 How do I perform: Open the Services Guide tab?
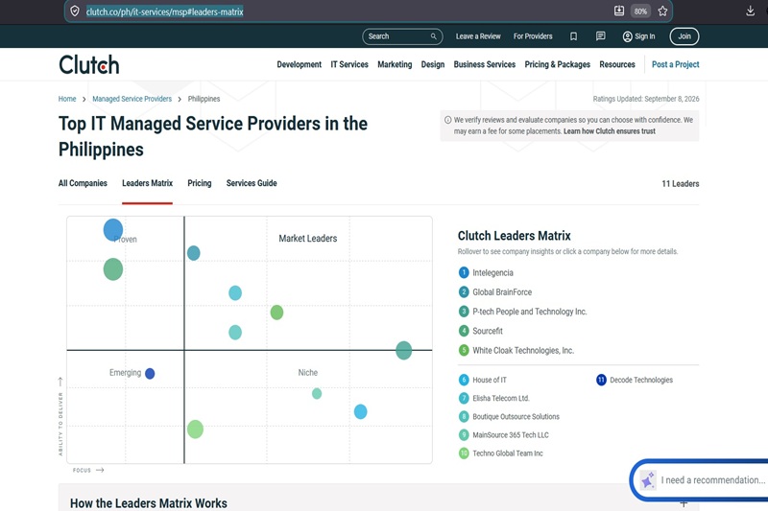[252, 183]
